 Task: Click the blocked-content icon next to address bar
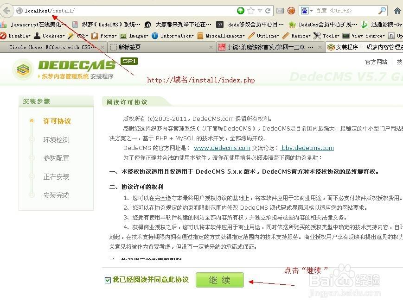click(291, 11)
